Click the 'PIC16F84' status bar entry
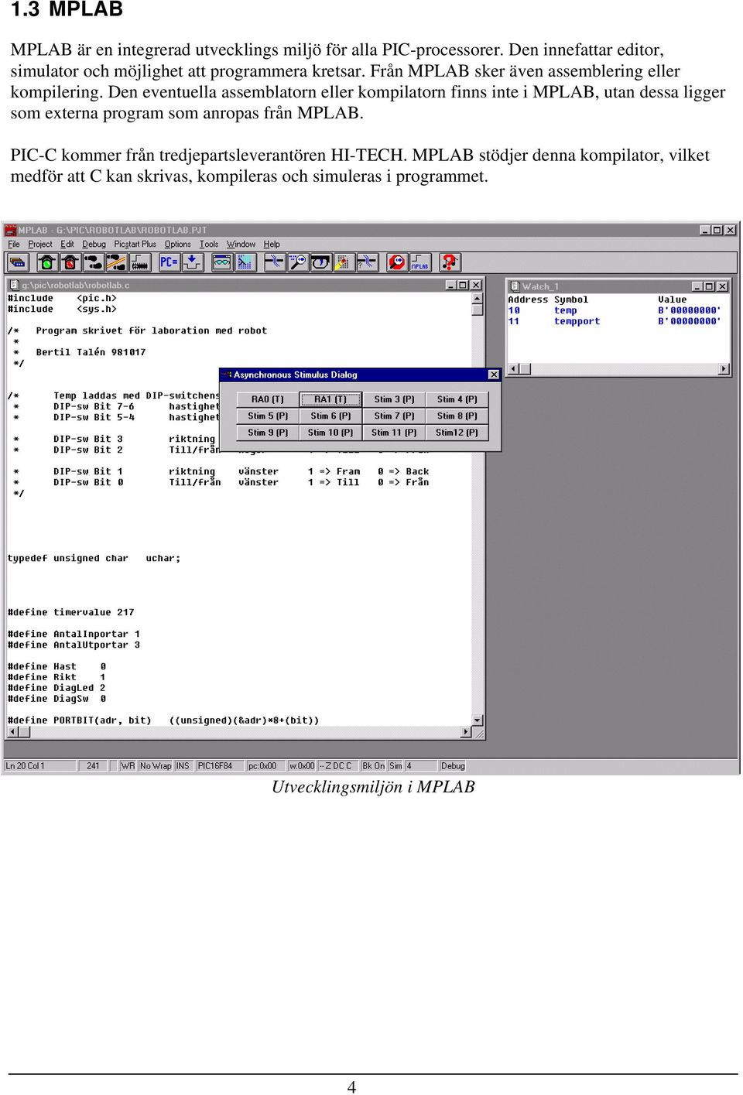 220,766
